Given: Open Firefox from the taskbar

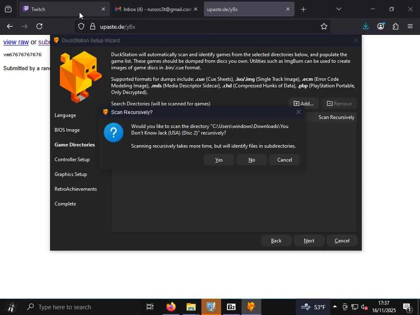Looking at the screenshot, I should [171, 307].
